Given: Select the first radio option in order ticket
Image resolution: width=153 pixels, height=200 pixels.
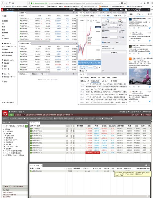Looking at the screenshot, I should pos(103,42).
